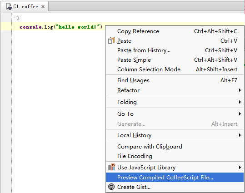Click the Paste clipboard icon
This screenshot has width=245, height=193.
tap(111, 40)
